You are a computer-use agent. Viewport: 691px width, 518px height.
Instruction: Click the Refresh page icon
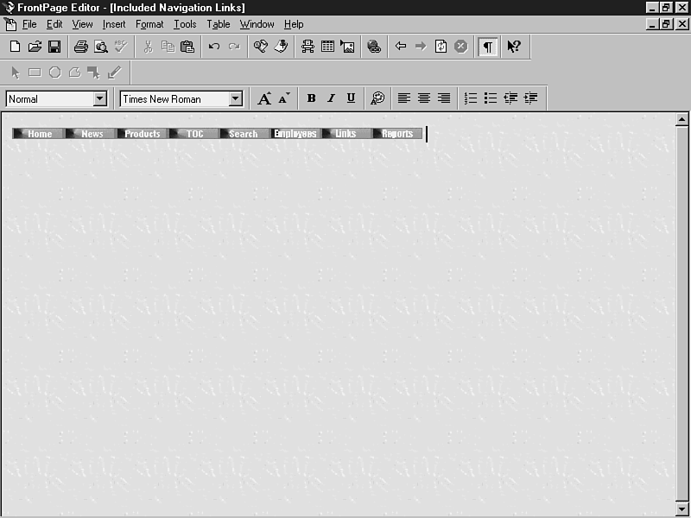coord(441,47)
